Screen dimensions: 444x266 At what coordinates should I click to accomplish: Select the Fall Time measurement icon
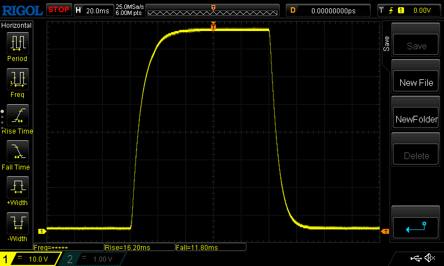[18, 151]
